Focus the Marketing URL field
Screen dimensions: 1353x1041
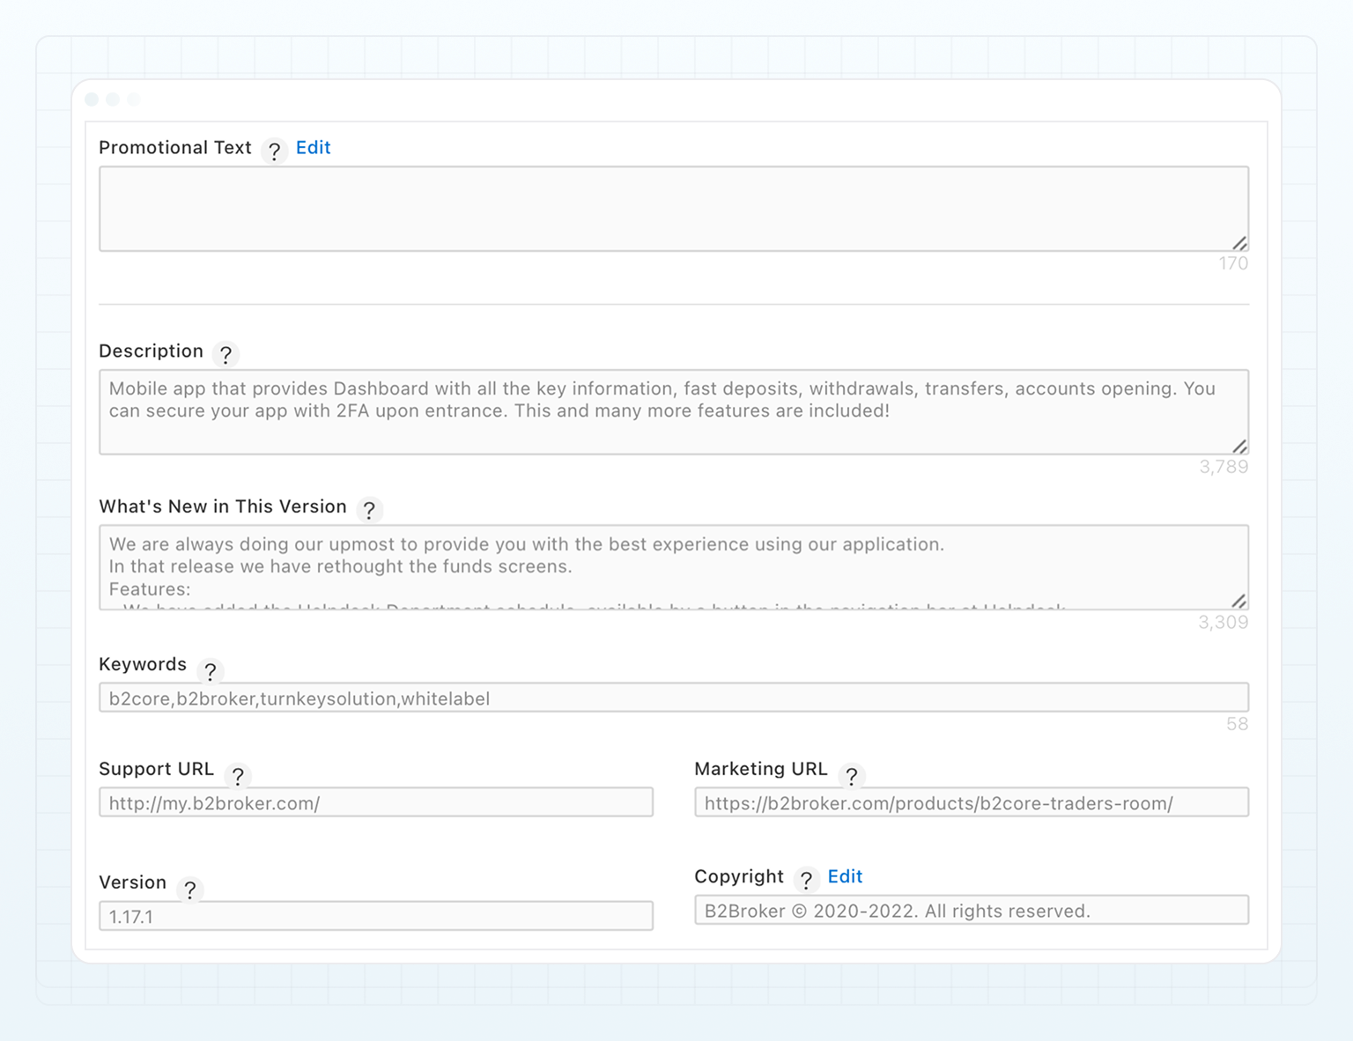click(x=971, y=802)
